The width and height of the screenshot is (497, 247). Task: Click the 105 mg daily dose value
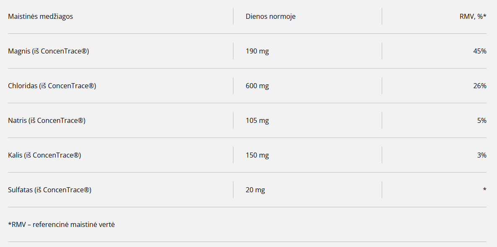pyautogui.click(x=257, y=121)
